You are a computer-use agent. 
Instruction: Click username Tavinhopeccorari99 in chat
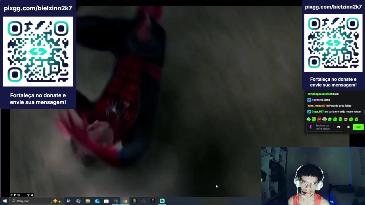click(320, 94)
